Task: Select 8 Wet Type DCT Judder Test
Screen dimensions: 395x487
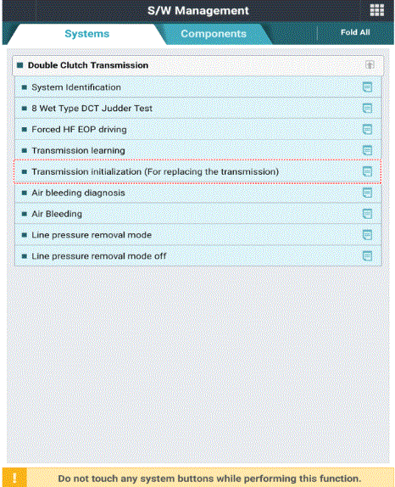Action: (197, 109)
